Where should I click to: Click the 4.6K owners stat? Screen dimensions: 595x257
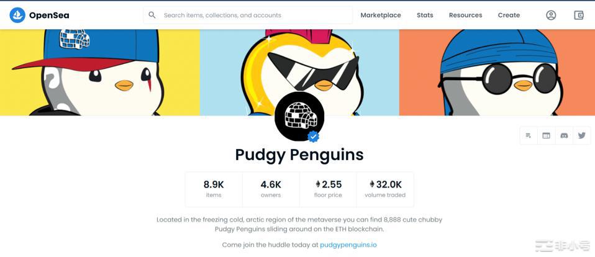(271, 189)
